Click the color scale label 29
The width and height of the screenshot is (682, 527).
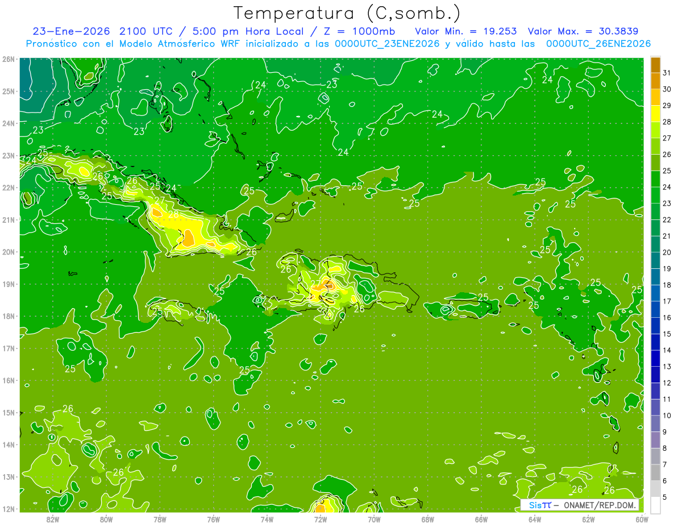click(x=667, y=106)
